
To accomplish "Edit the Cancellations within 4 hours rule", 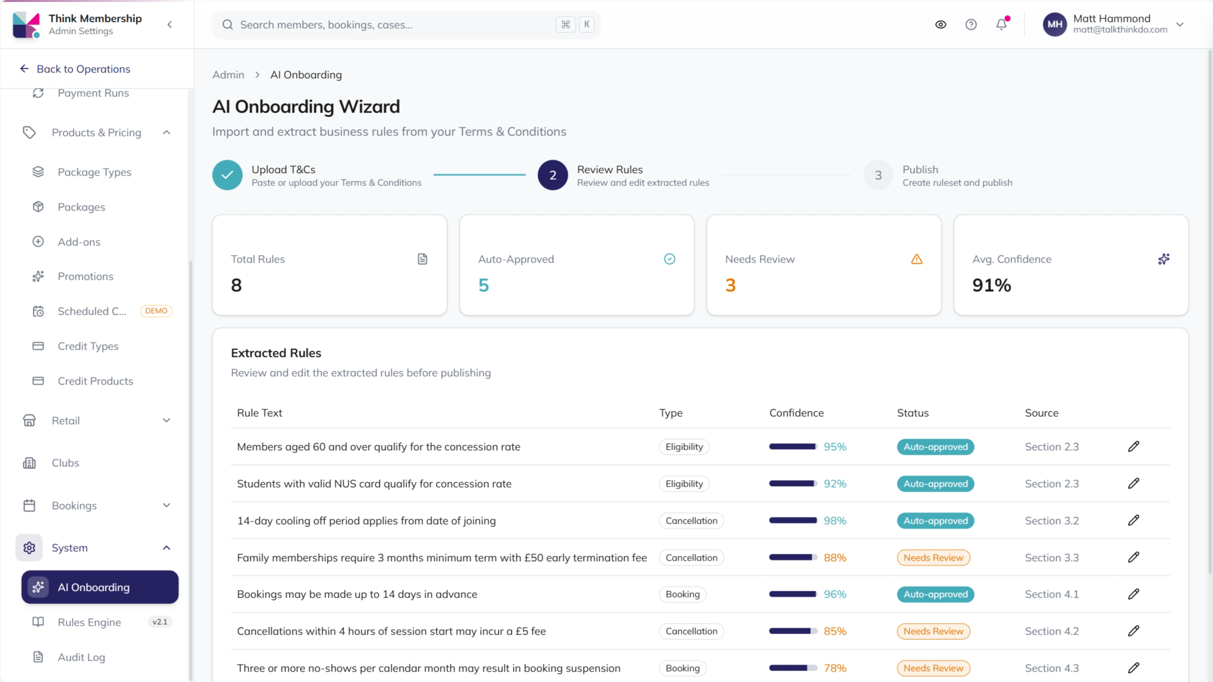I will [1133, 631].
